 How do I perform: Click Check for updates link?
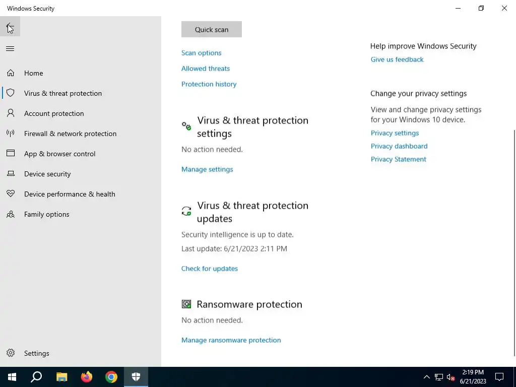[210, 269]
